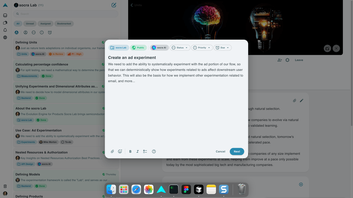Toggle bold formatting

[130, 151]
